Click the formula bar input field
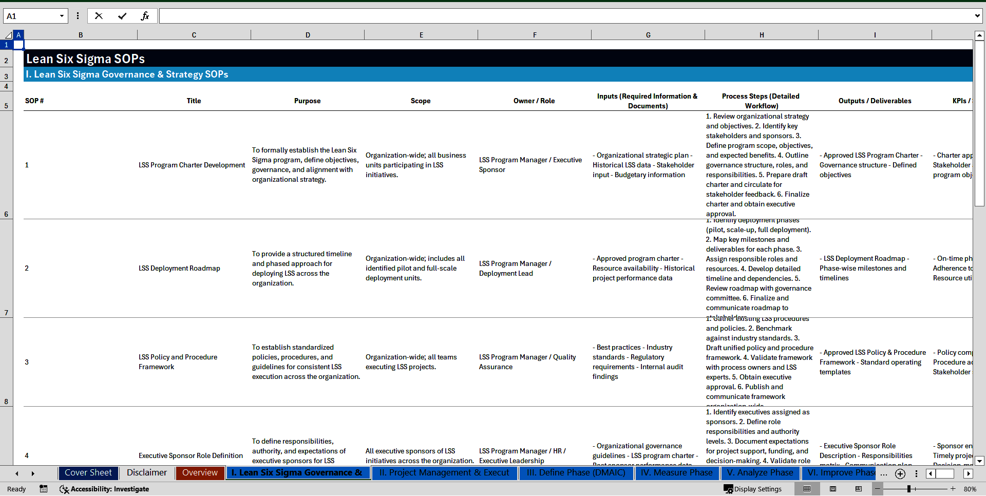This screenshot has width=986, height=496. tap(565, 16)
